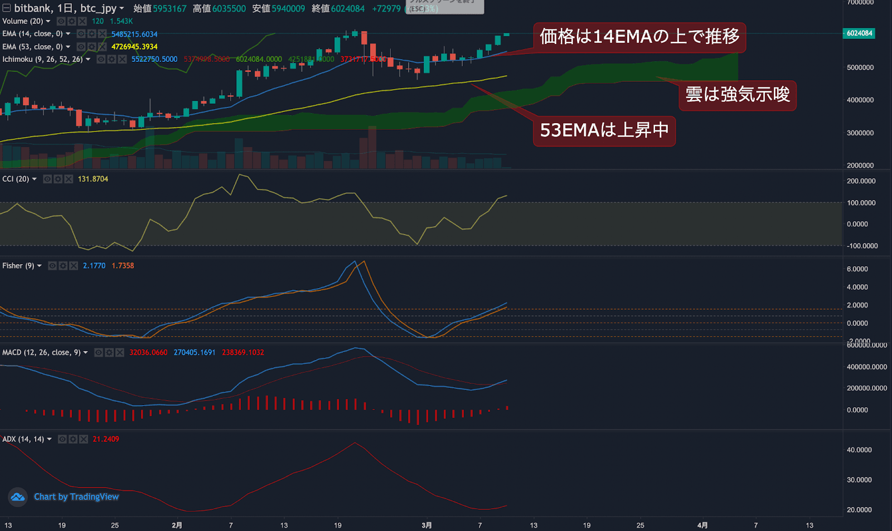Open CCI (20) indicator settings gear
The width and height of the screenshot is (892, 531).
(x=58, y=179)
